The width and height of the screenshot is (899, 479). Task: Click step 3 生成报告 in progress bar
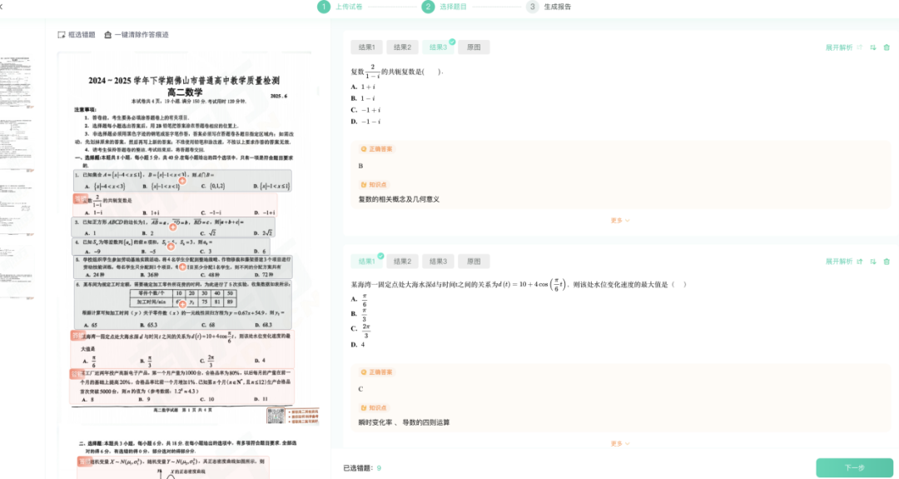point(557,7)
